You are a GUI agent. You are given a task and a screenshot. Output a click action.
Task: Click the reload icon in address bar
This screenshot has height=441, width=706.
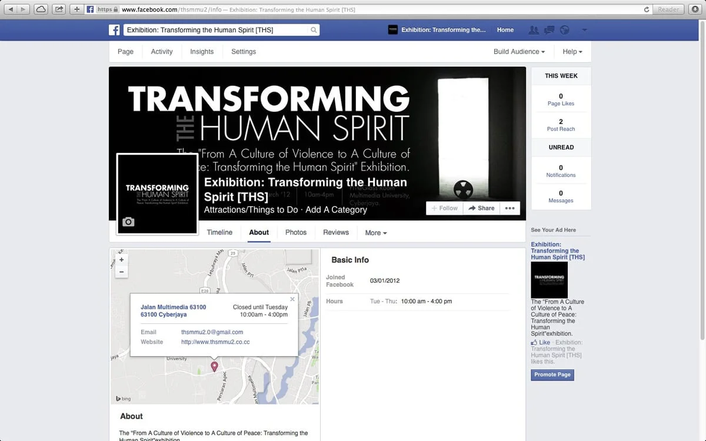(647, 9)
